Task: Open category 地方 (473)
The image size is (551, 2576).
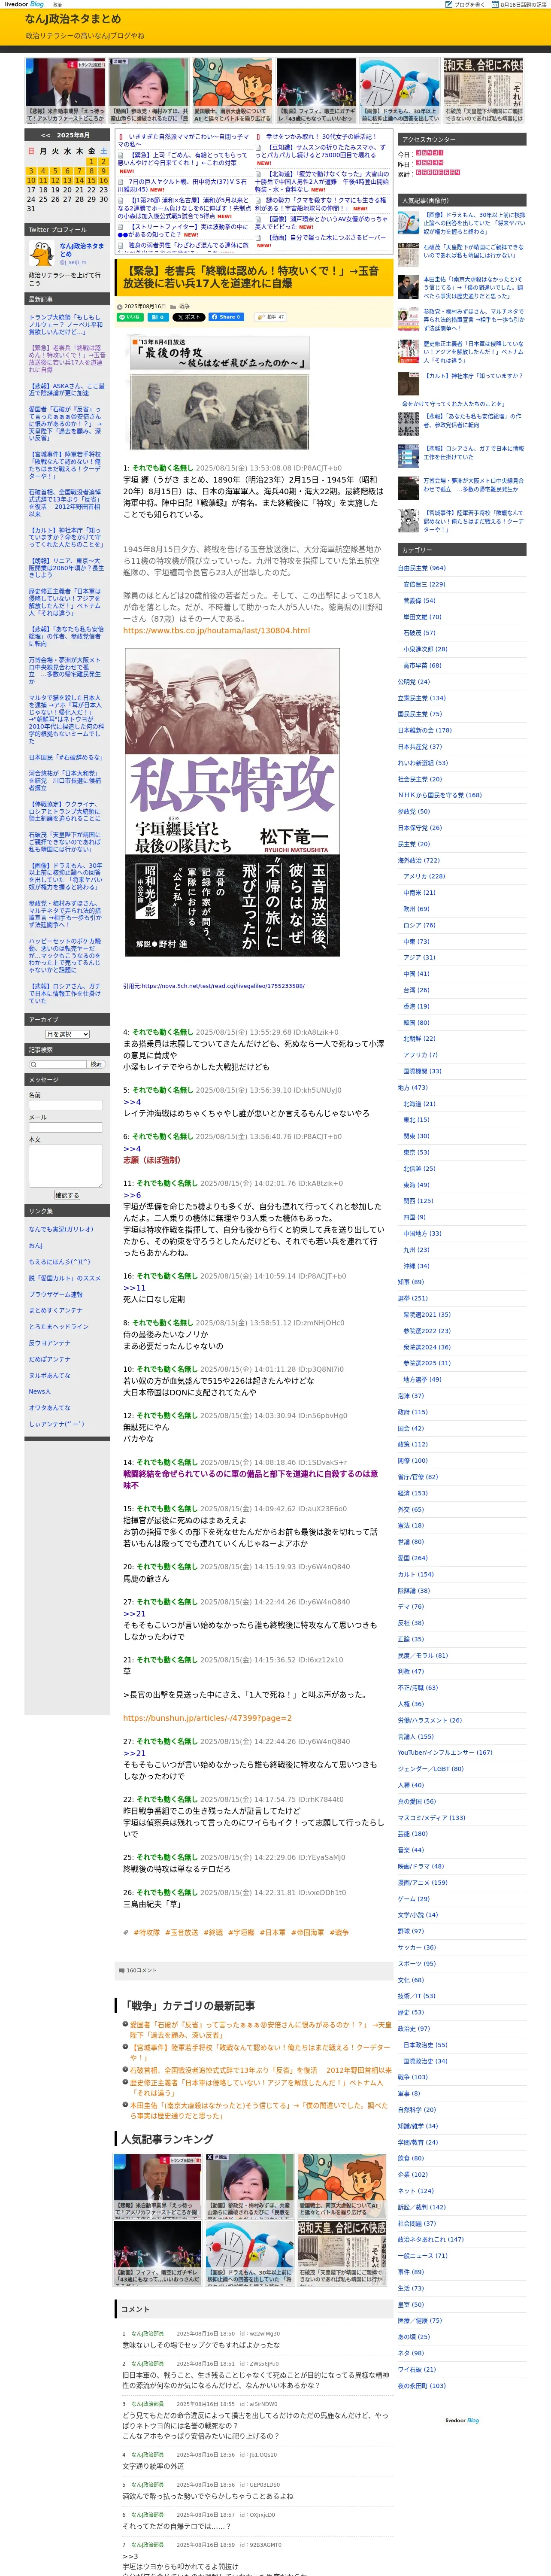Action: point(413,1087)
